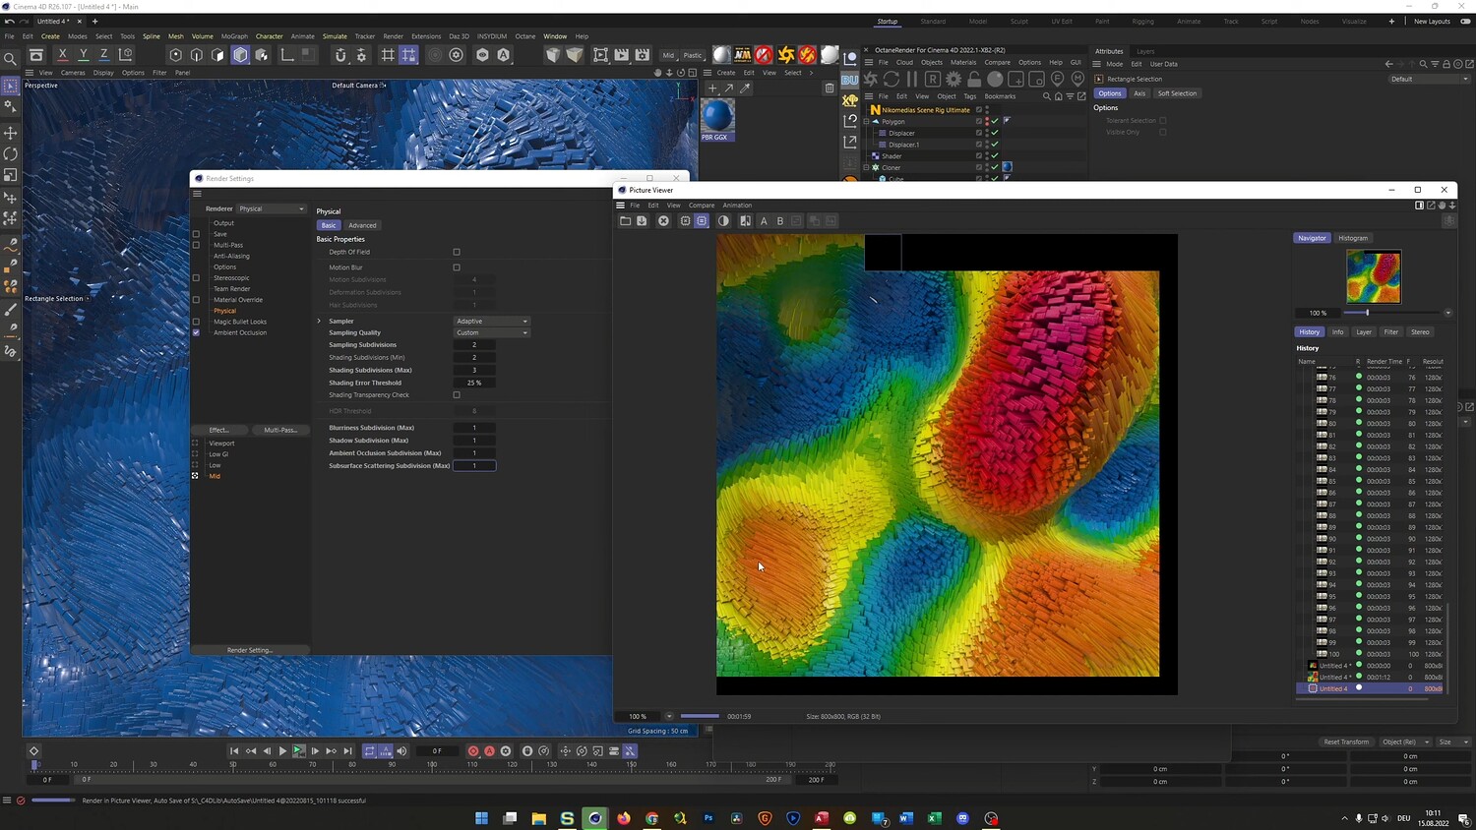The width and height of the screenshot is (1476, 830).
Task: Click the Reset Transform button
Action: click(x=1346, y=742)
